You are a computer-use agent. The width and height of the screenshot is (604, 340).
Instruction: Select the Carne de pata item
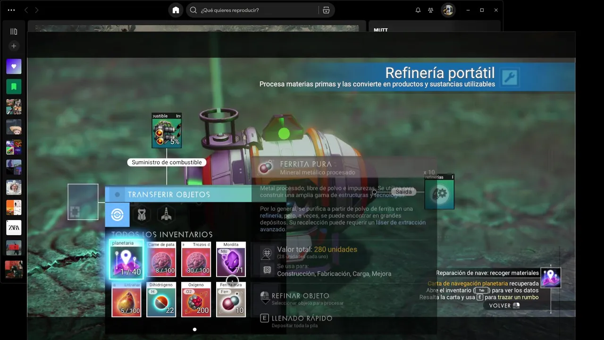pos(161,259)
